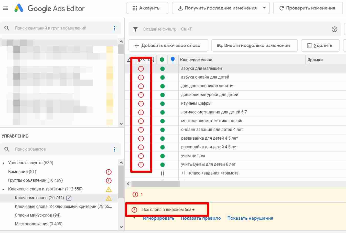The image size is (346, 233).
Task: Open the help question mark icon
Action: (334, 29)
